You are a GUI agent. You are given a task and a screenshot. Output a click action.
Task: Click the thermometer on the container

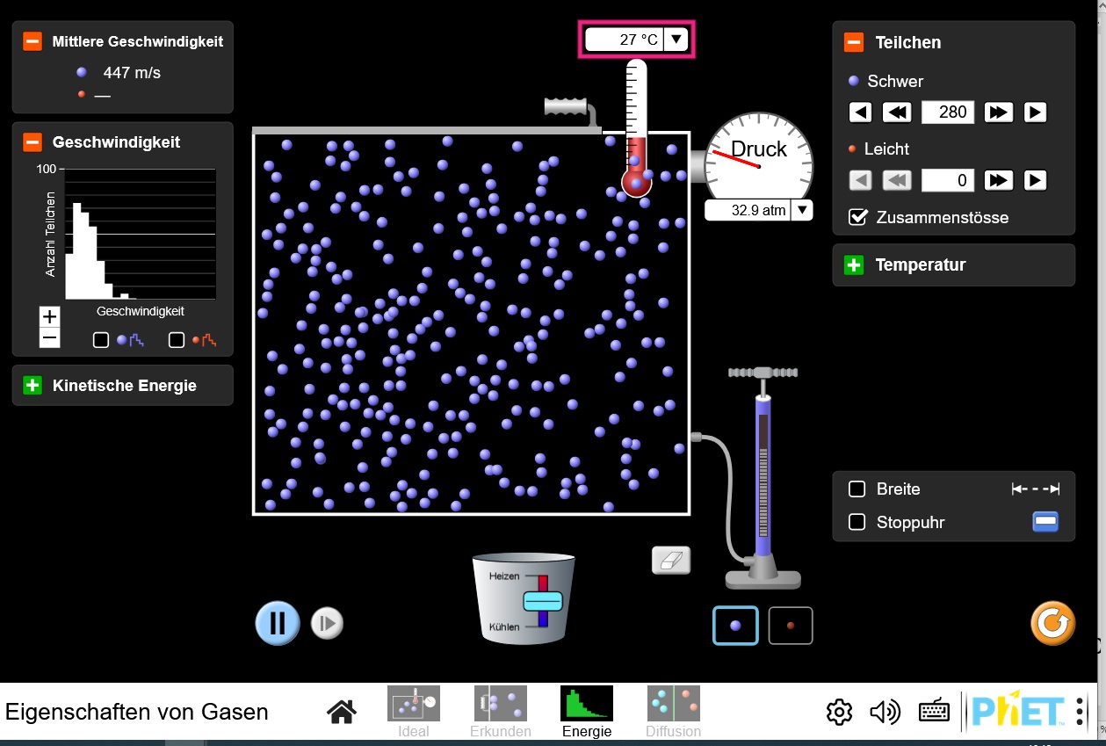pyautogui.click(x=636, y=127)
